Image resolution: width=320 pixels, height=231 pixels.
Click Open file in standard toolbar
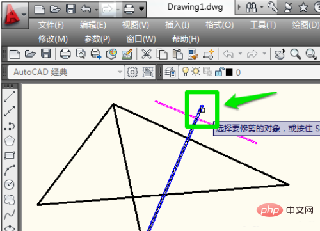coord(30,54)
